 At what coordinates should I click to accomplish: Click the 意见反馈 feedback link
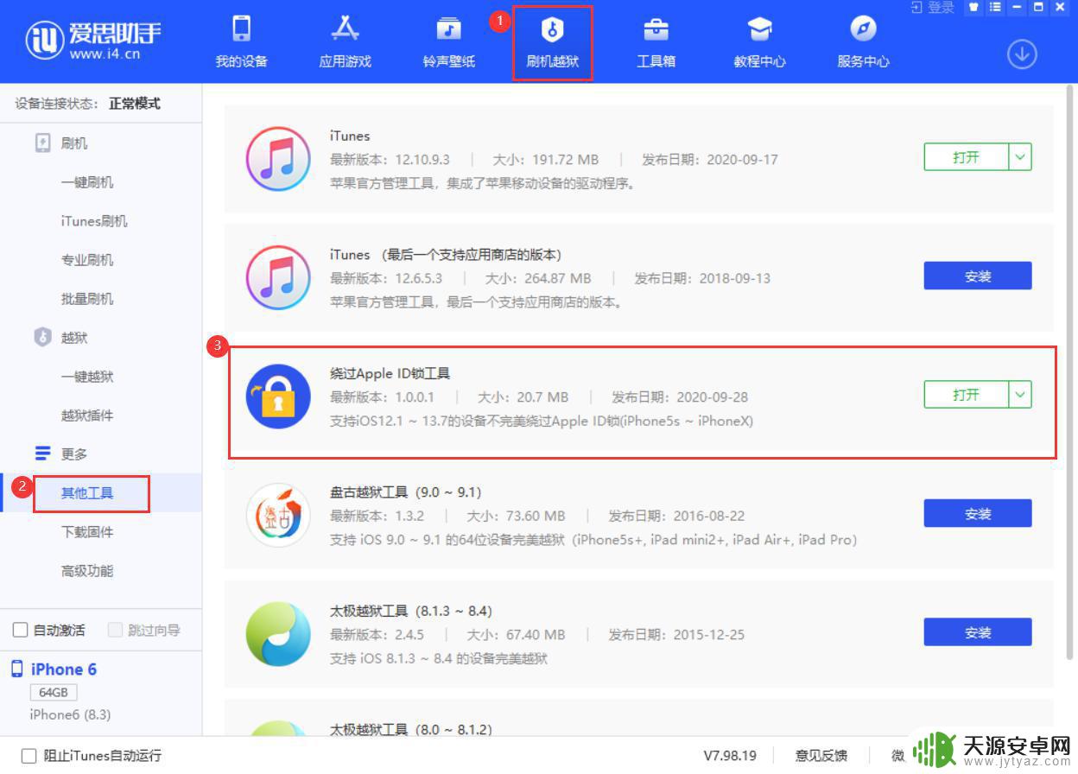[x=821, y=756]
